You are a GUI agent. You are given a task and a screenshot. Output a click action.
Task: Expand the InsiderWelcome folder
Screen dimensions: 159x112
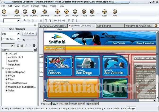point(6,83)
